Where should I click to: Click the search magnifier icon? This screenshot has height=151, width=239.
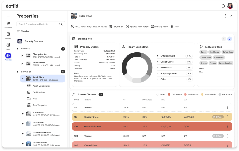click(61, 24)
